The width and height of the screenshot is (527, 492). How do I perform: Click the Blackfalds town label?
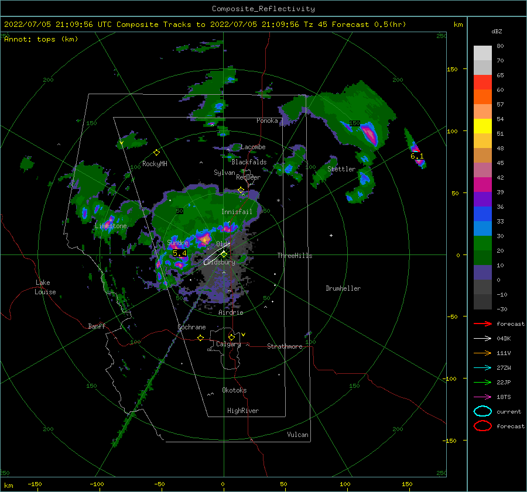249,162
